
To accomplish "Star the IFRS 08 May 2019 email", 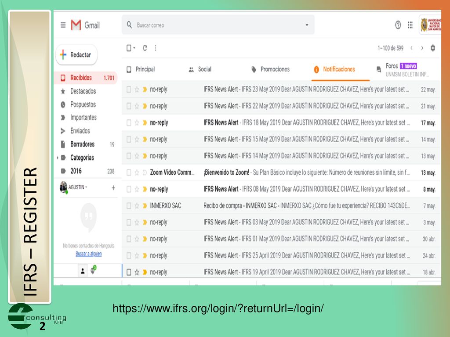I will [137, 189].
